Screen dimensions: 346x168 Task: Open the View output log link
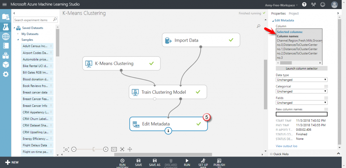point(286,146)
